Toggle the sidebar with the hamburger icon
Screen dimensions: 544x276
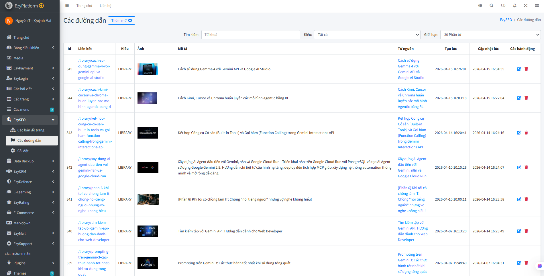(x=67, y=5)
